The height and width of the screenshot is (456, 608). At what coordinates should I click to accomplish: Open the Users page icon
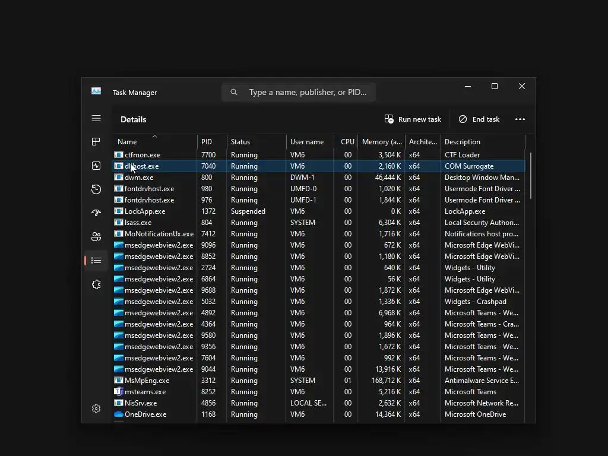[x=96, y=236]
